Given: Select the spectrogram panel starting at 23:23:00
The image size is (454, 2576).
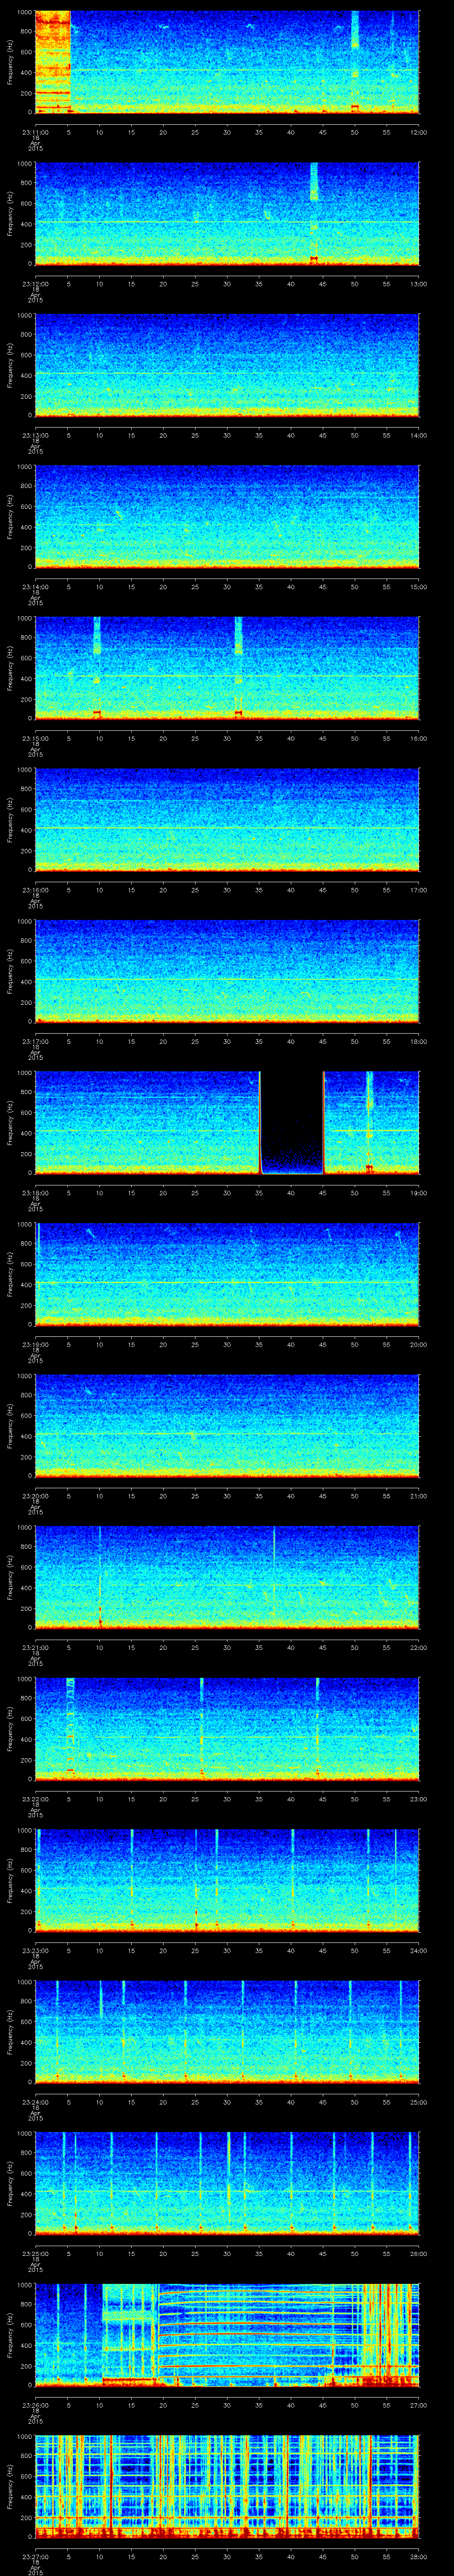Looking at the screenshot, I should [227, 1880].
